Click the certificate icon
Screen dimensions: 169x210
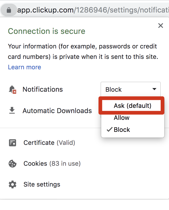point(13,143)
